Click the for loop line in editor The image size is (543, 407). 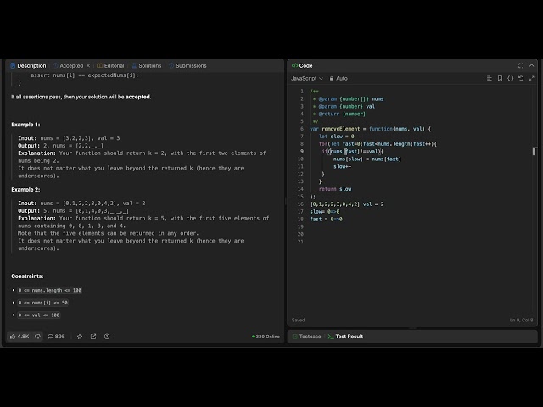pos(378,144)
